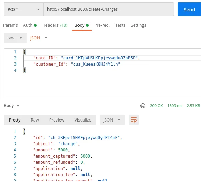Switch to Raw response view
This screenshot has height=184, width=201.
[x=35, y=120]
